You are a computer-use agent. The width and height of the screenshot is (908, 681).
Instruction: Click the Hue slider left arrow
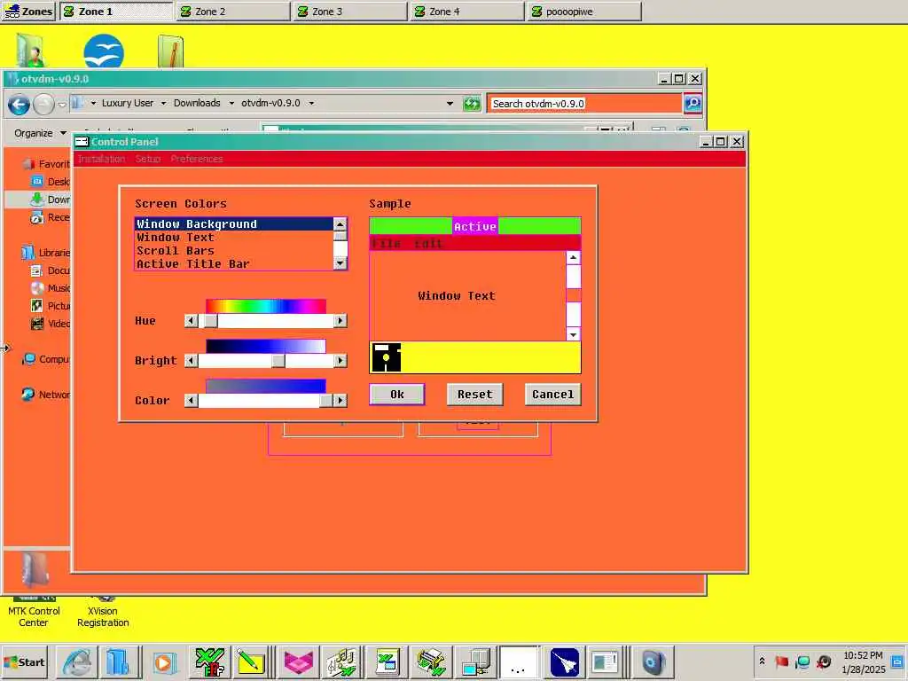pos(192,320)
